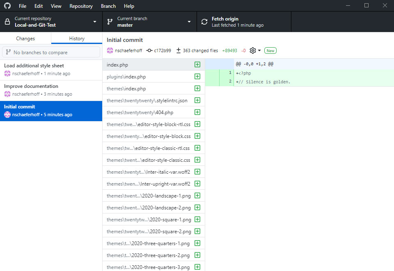The image size is (394, 271).
Task: Click the Fetch origin button
Action: [244, 22]
